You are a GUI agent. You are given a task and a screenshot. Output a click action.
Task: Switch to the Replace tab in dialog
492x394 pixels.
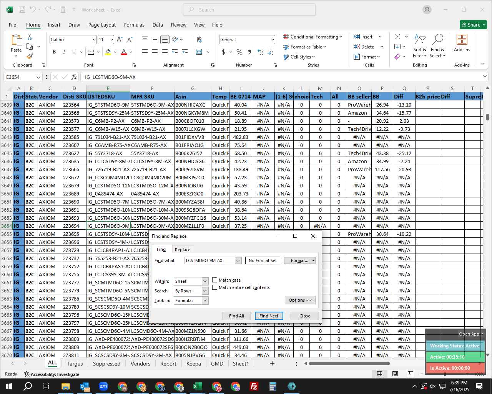coord(183,250)
